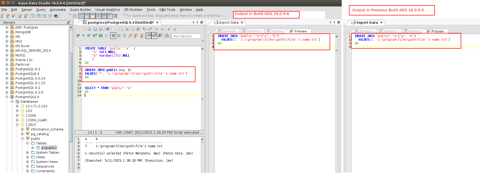
Task: Select the pg_catalog schema
Action: [x=40, y=134]
